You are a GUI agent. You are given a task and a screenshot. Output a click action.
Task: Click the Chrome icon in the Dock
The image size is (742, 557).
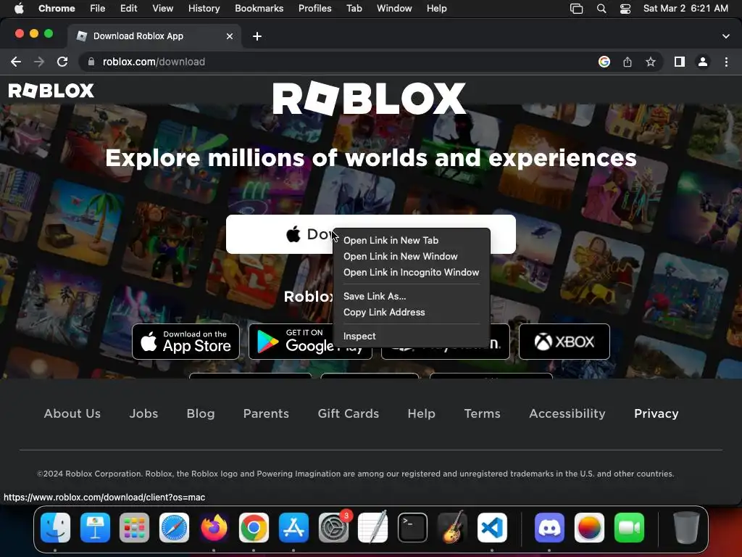pos(254,528)
